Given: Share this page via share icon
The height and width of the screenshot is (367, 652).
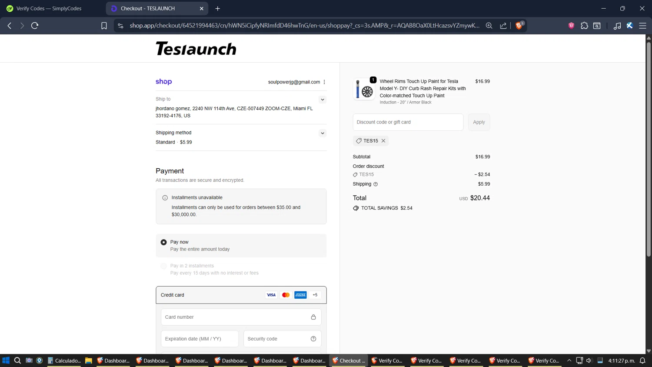Looking at the screenshot, I should [503, 26].
